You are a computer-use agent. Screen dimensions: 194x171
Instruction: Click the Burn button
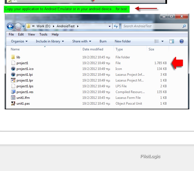[103, 41]
